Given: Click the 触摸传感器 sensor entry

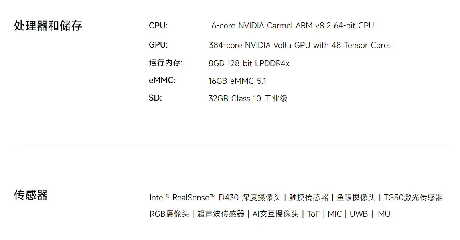Looking at the screenshot, I should [309, 198].
